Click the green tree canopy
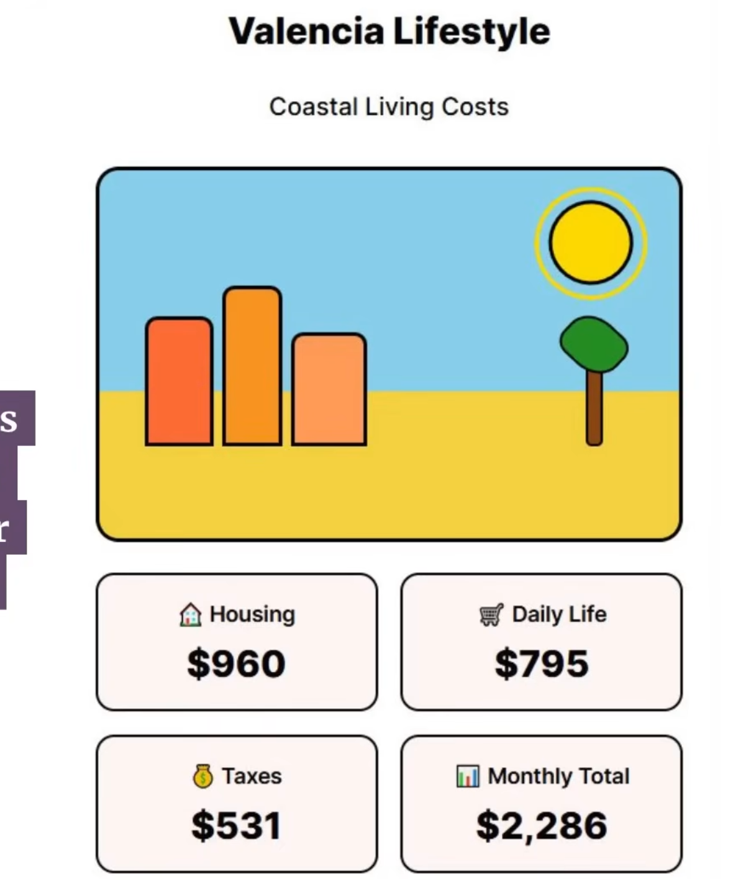This screenshot has height=880, width=741. click(x=594, y=344)
